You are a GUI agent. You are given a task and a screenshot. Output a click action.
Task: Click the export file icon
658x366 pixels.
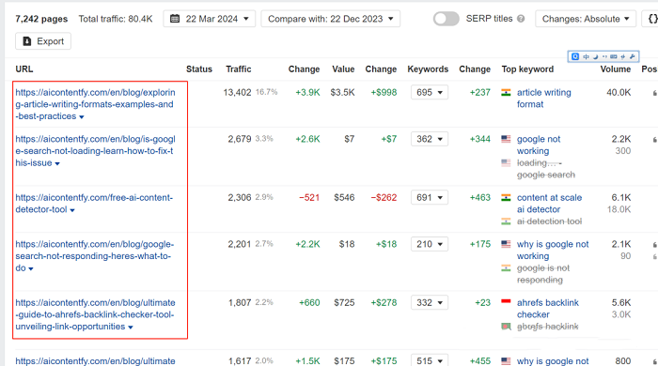(27, 41)
